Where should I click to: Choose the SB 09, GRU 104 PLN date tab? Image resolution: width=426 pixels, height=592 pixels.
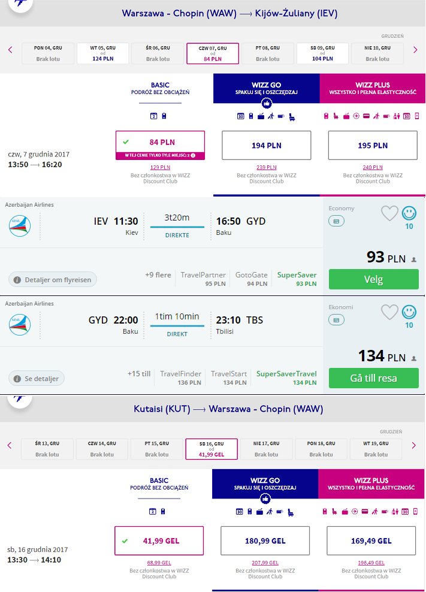coord(322,53)
